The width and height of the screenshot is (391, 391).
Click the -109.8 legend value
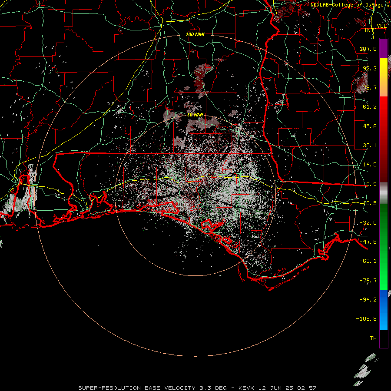click(x=366, y=319)
